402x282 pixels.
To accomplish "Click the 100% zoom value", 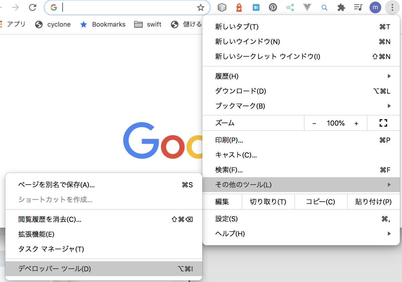I will (336, 123).
